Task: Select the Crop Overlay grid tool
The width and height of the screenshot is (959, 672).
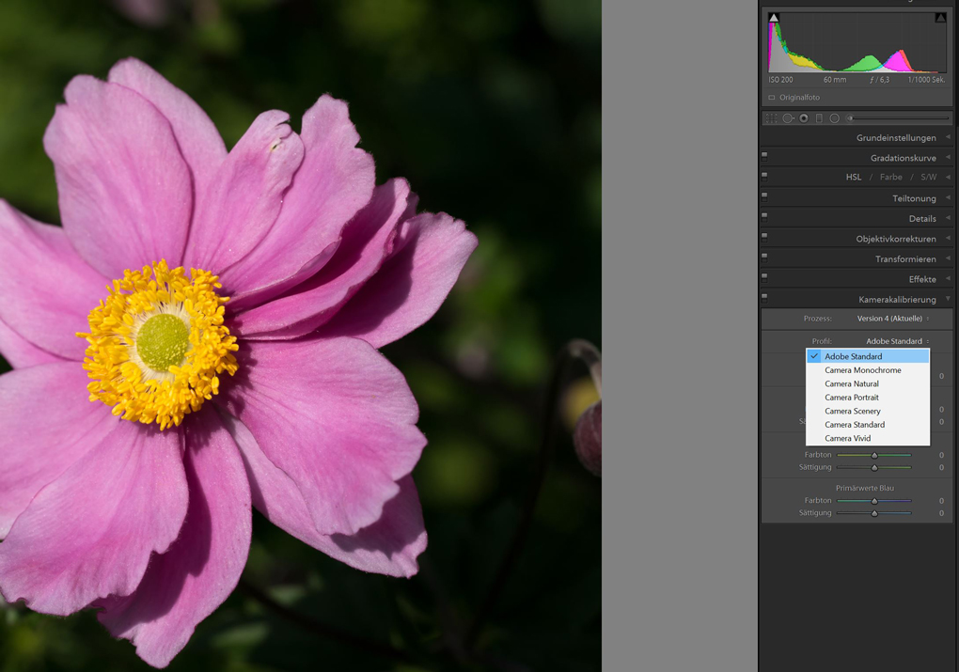Action: pyautogui.click(x=771, y=118)
